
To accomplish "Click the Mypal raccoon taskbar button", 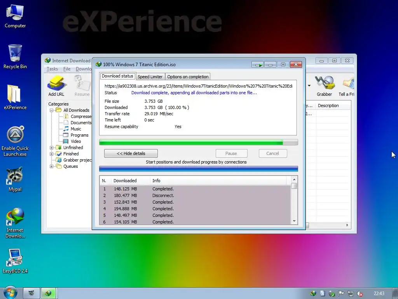I will coord(31,293).
